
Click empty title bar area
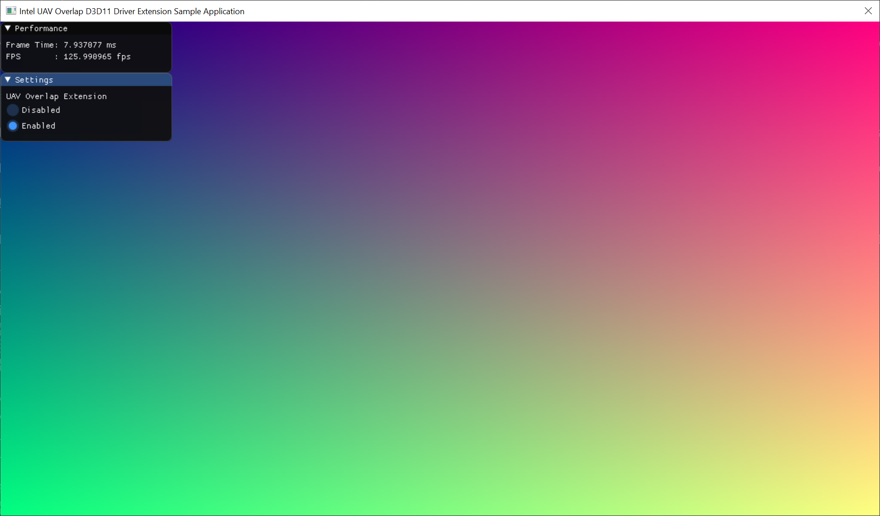549,11
